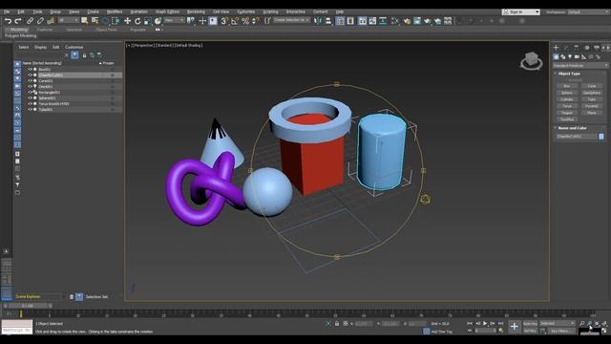Screen dimensions: 611x344
Task: Select the Shapes category icon
Action: (x=563, y=57)
